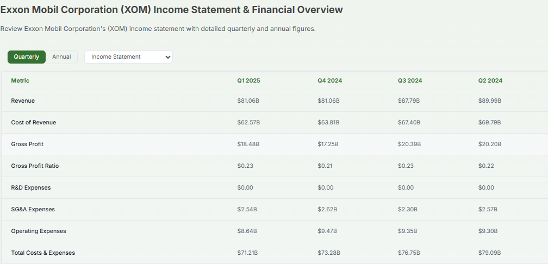Click SG&A value $2.30B
The height and width of the screenshot is (264, 548).
tap(408, 209)
